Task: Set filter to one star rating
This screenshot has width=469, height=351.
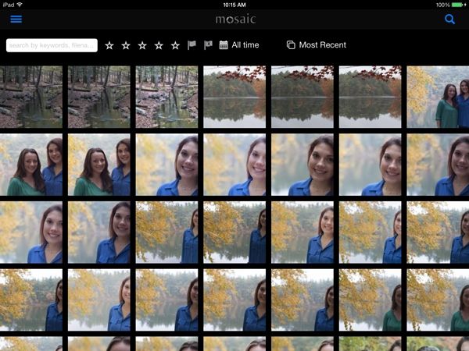Action: tap(109, 45)
